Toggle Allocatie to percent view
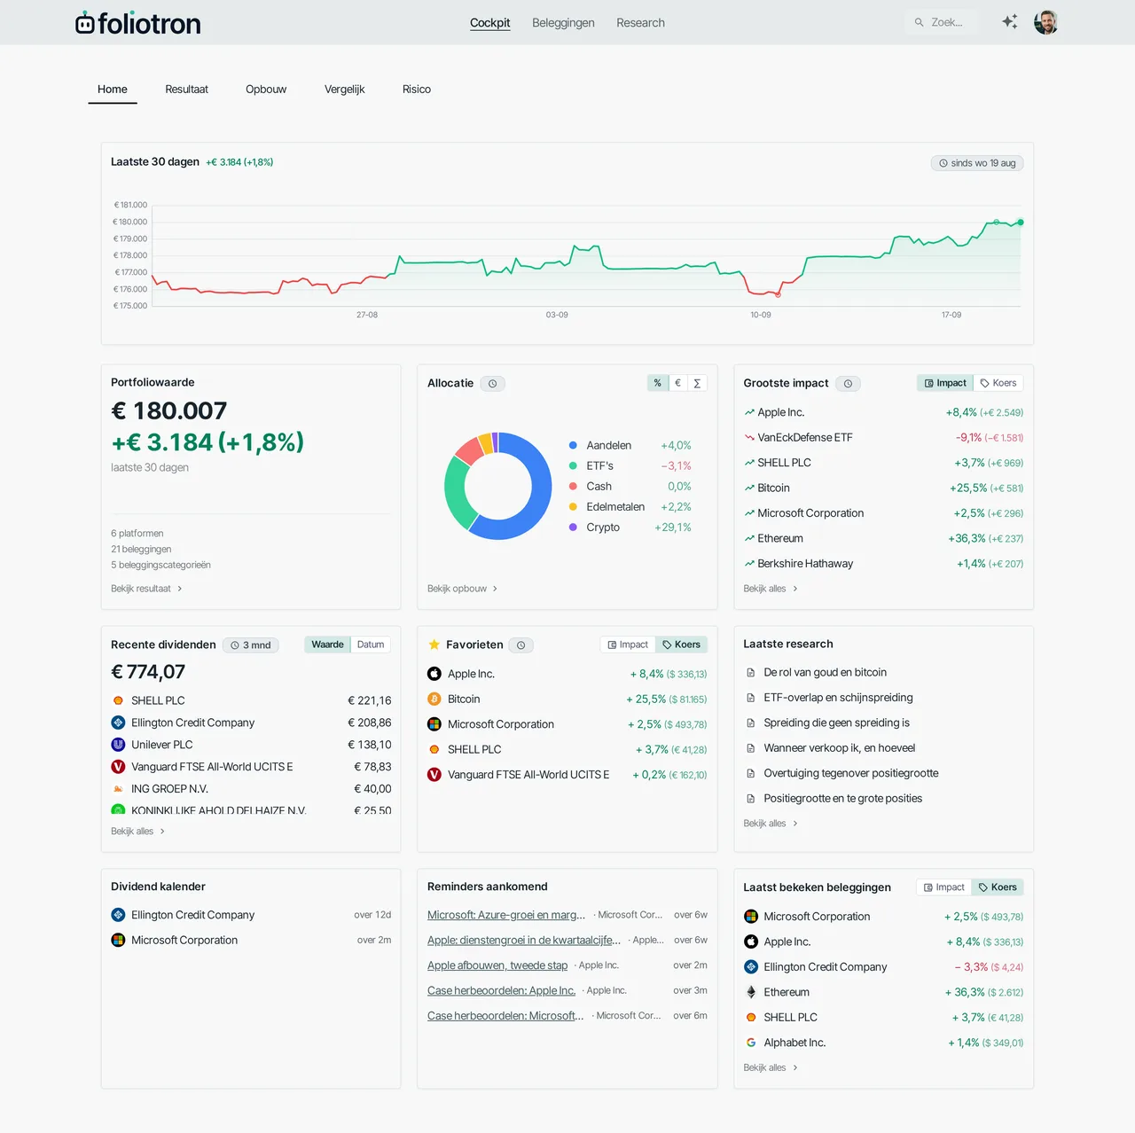The width and height of the screenshot is (1135, 1133). pyautogui.click(x=658, y=383)
